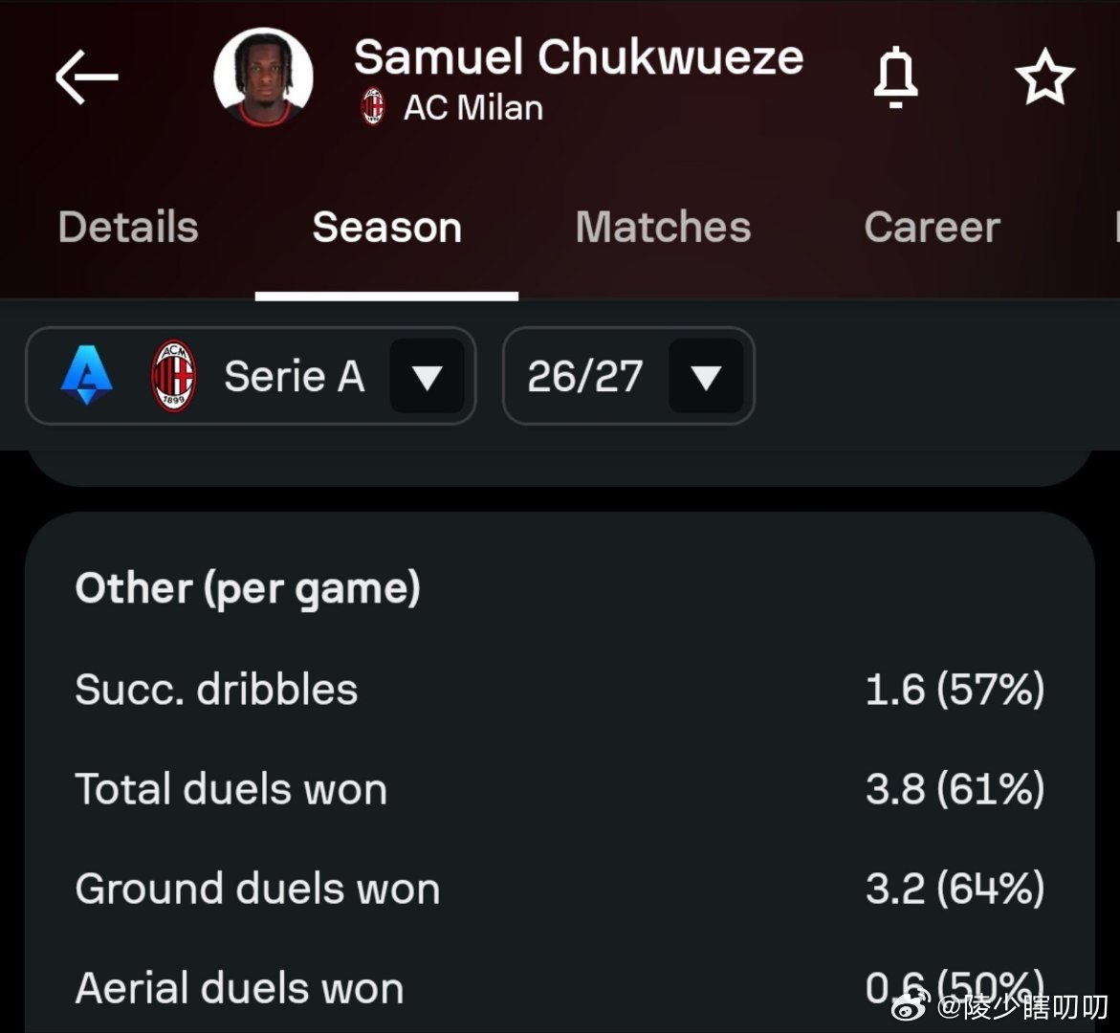Go back using the arrow icon

pyautogui.click(x=86, y=77)
